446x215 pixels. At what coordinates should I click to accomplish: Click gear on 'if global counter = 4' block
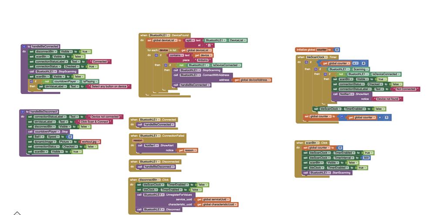coord(306,62)
